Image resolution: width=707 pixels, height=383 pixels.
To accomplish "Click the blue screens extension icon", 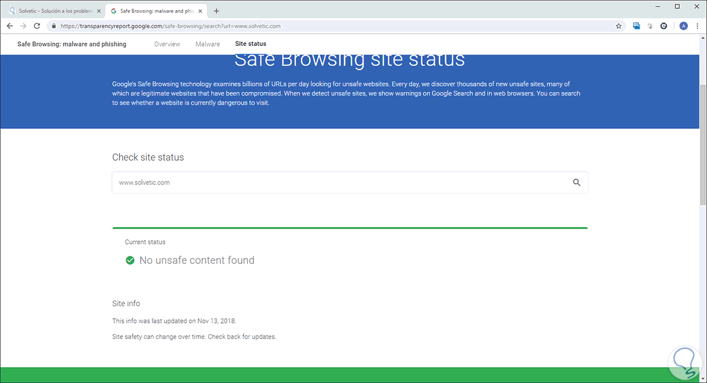I will [x=636, y=26].
